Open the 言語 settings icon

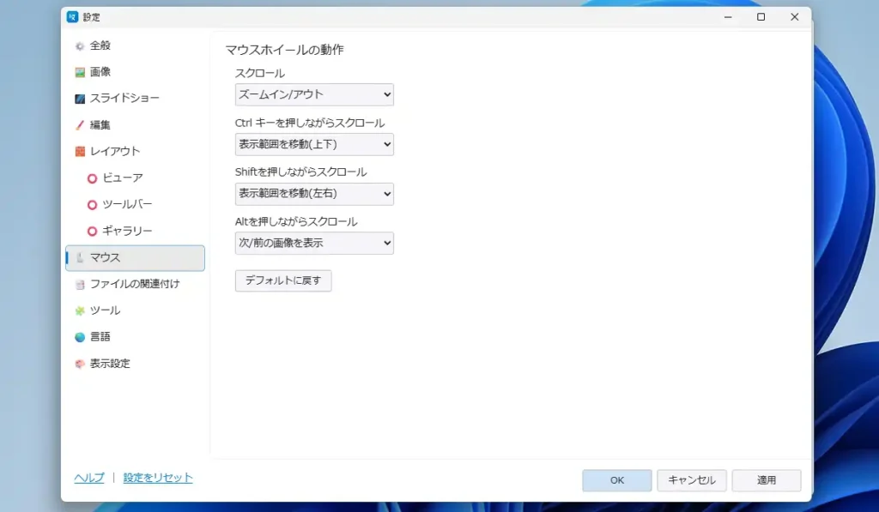79,336
